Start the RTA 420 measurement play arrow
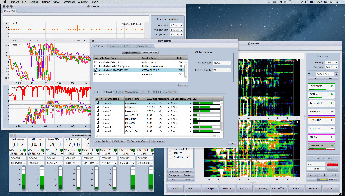 click(x=332, y=128)
